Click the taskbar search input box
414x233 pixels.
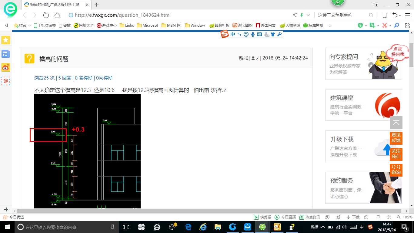click(x=67, y=227)
